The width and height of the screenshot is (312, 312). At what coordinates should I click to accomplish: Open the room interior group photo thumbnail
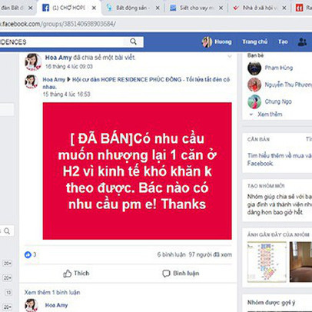tap(300, 262)
